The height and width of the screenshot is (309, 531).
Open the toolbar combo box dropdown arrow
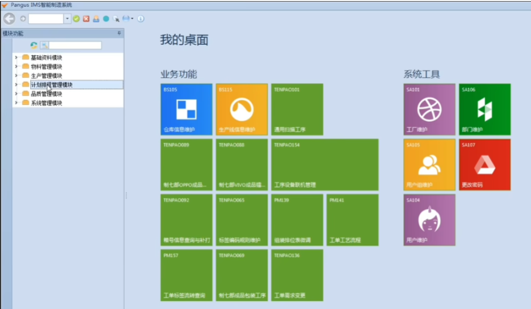pos(67,19)
